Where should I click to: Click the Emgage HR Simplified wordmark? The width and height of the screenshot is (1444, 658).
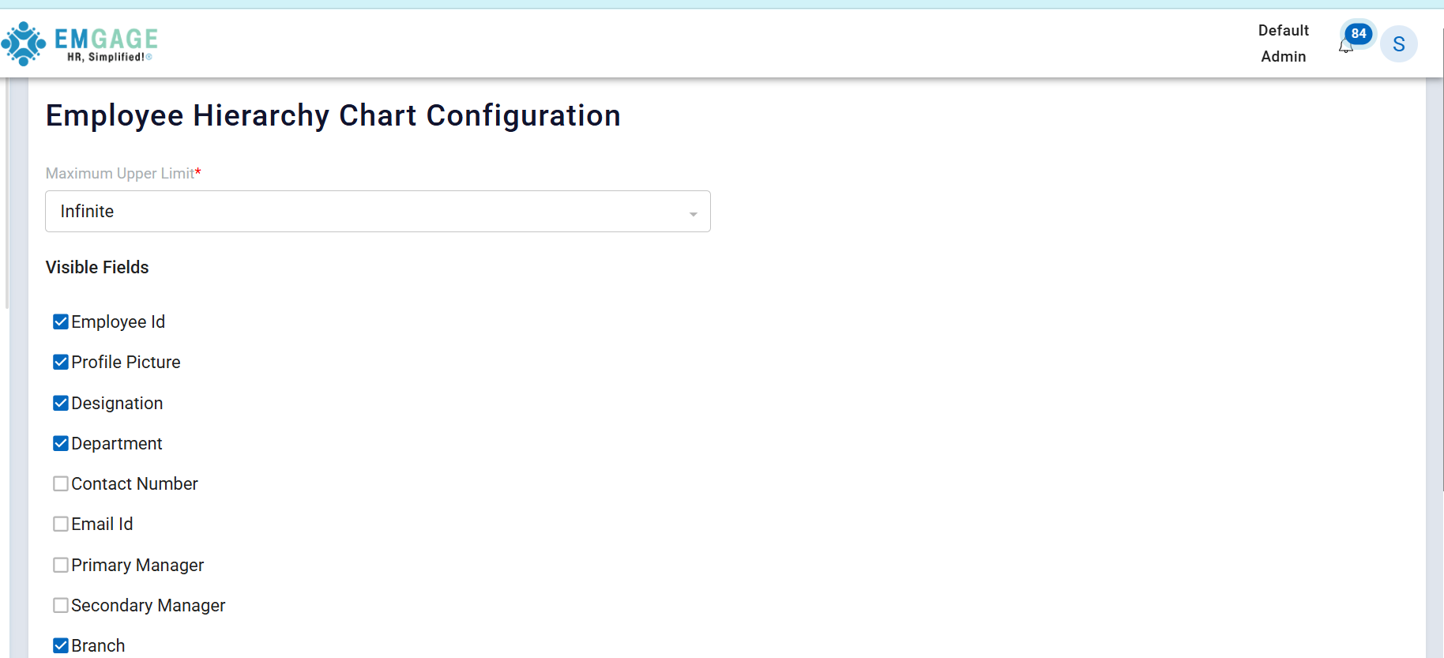coord(106,44)
